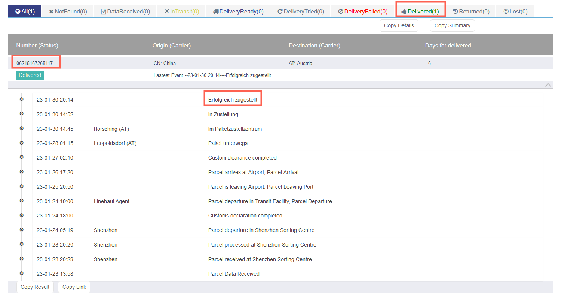
Task: Click the timeline marker for Erfolgreich zugestellt
Action: [22, 99]
